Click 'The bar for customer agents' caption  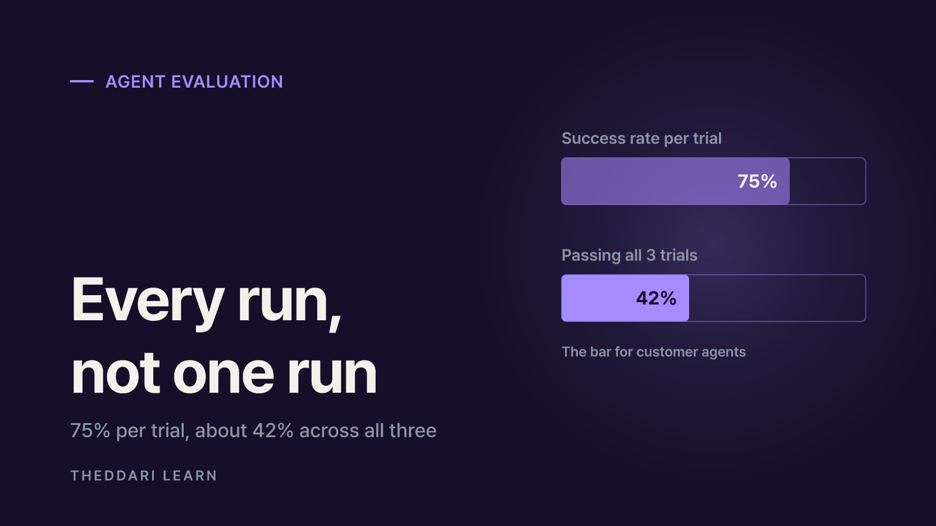[x=653, y=352]
